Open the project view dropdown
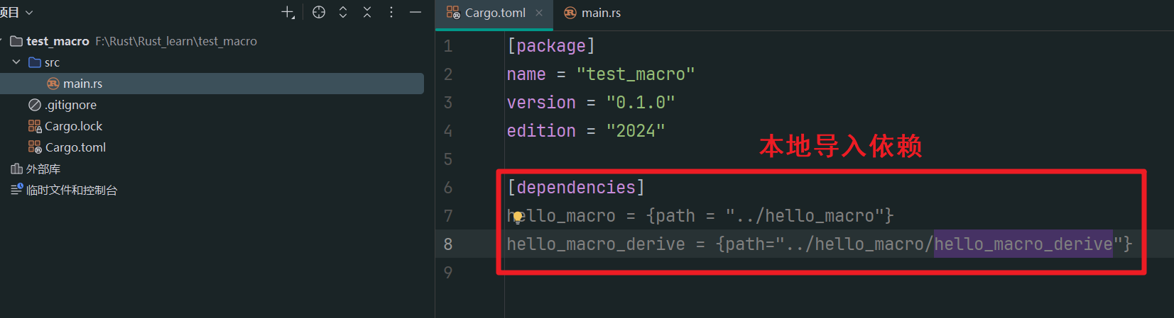This screenshot has width=1174, height=318. coord(16,13)
